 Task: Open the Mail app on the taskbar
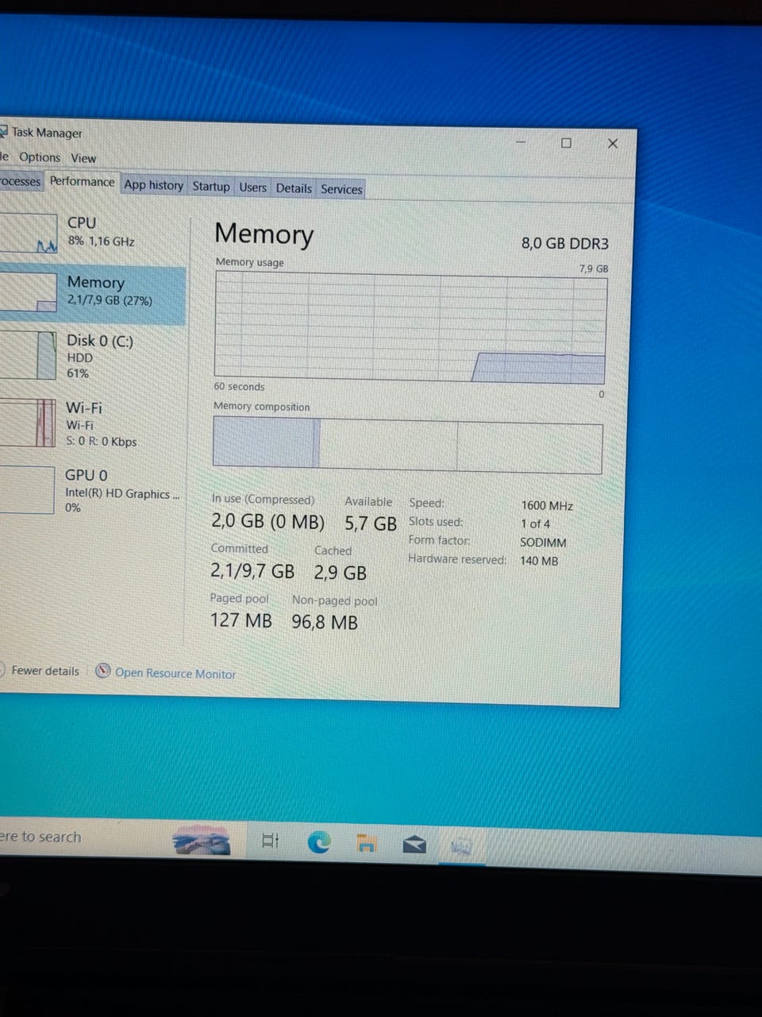414,844
